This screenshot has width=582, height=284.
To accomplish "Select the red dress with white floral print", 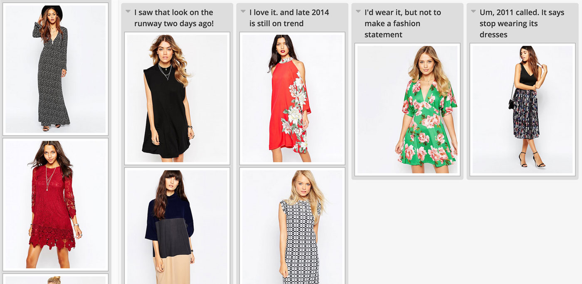I will click(x=292, y=98).
